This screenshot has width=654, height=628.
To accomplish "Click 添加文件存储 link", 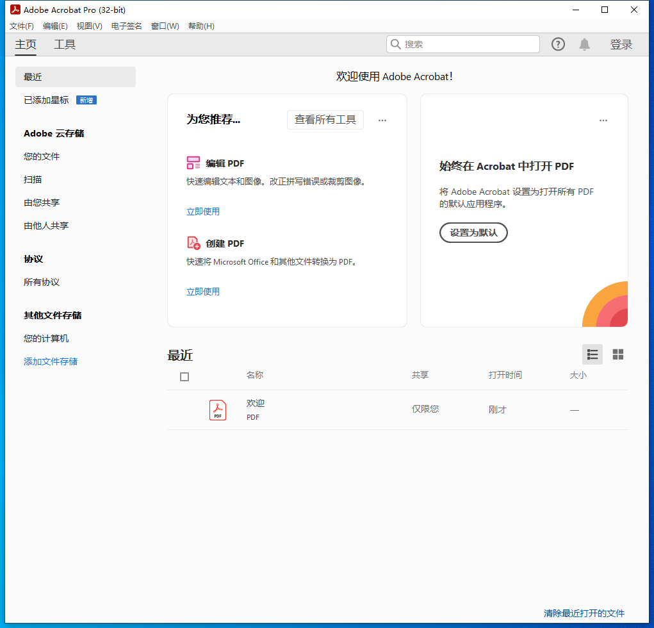I will click(x=51, y=361).
